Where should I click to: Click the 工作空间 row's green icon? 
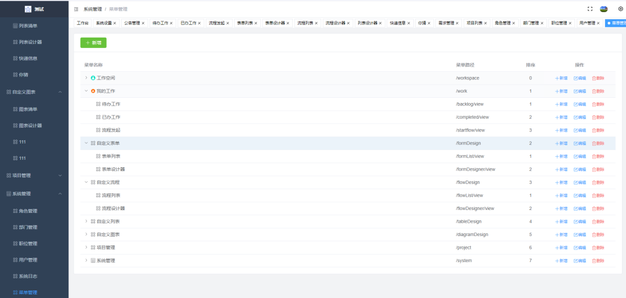[x=93, y=78]
